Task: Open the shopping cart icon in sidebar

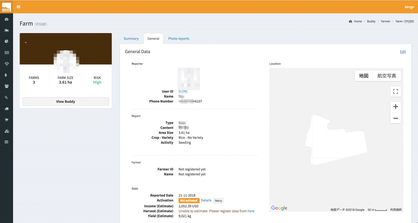Action: pyautogui.click(x=7, y=120)
